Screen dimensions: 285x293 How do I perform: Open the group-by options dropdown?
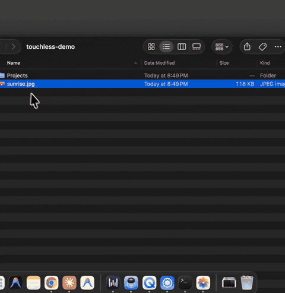click(x=222, y=47)
